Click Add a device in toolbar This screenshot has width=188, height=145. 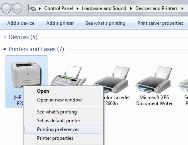coord(21,23)
